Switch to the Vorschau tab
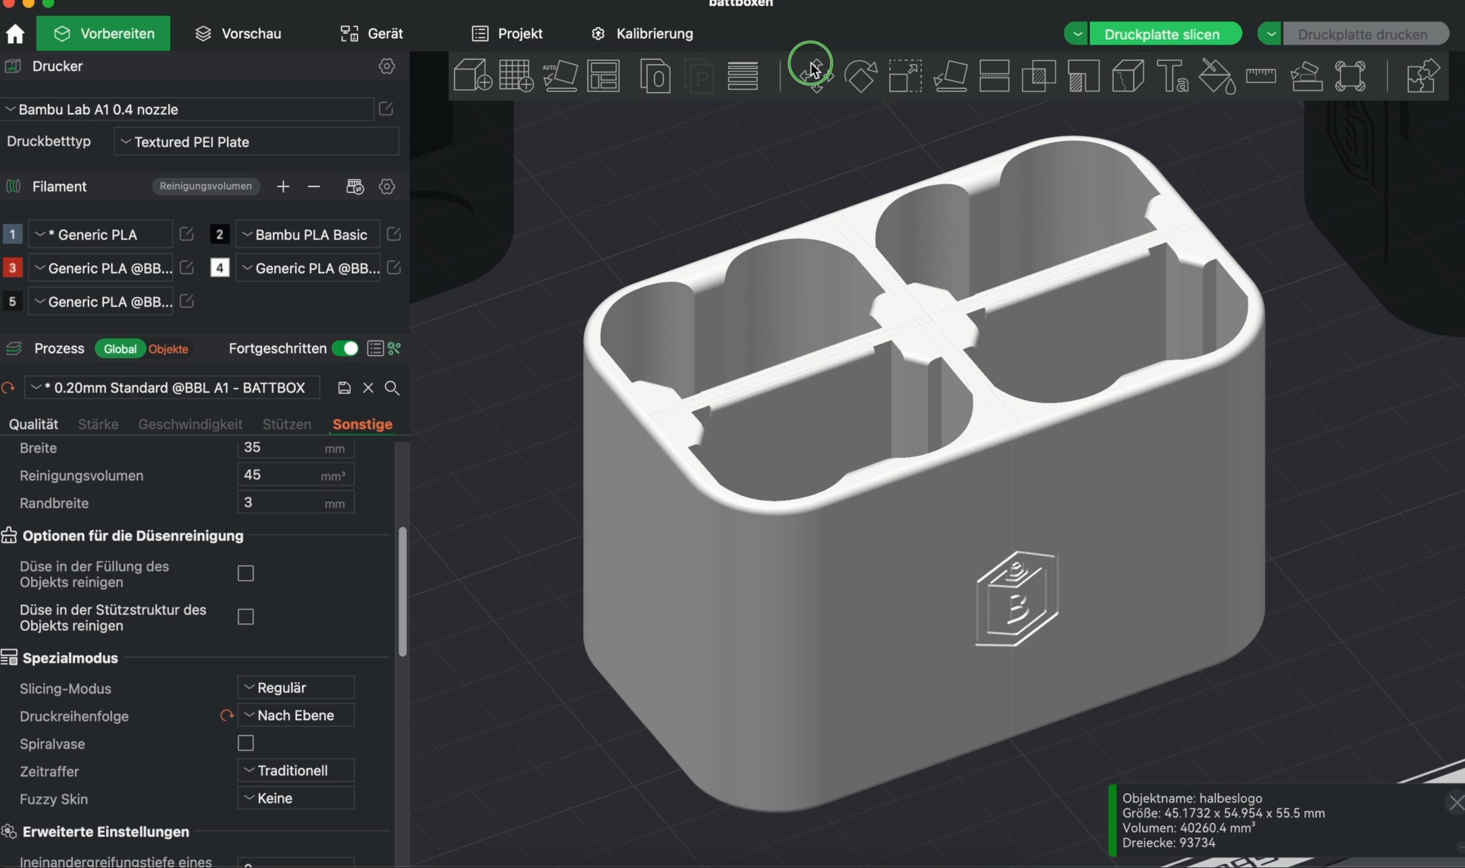This screenshot has height=868, width=1465. click(238, 33)
